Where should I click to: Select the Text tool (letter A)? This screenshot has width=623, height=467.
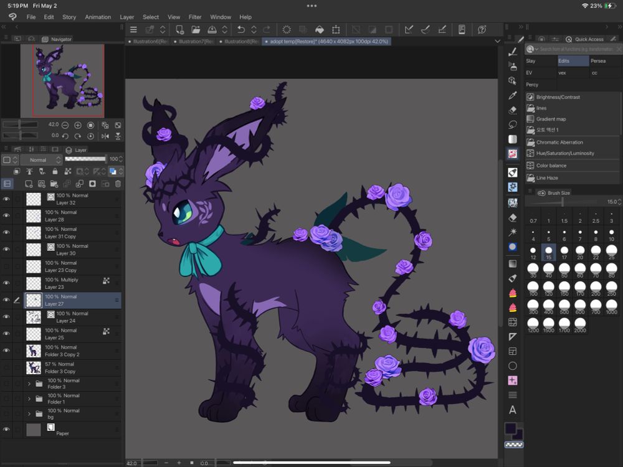pyautogui.click(x=513, y=410)
